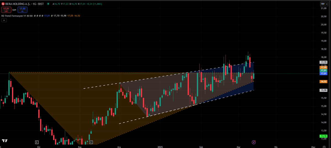Click the earnings E marker near Eki
This screenshot has width=331, height=148.
(x=37, y=142)
